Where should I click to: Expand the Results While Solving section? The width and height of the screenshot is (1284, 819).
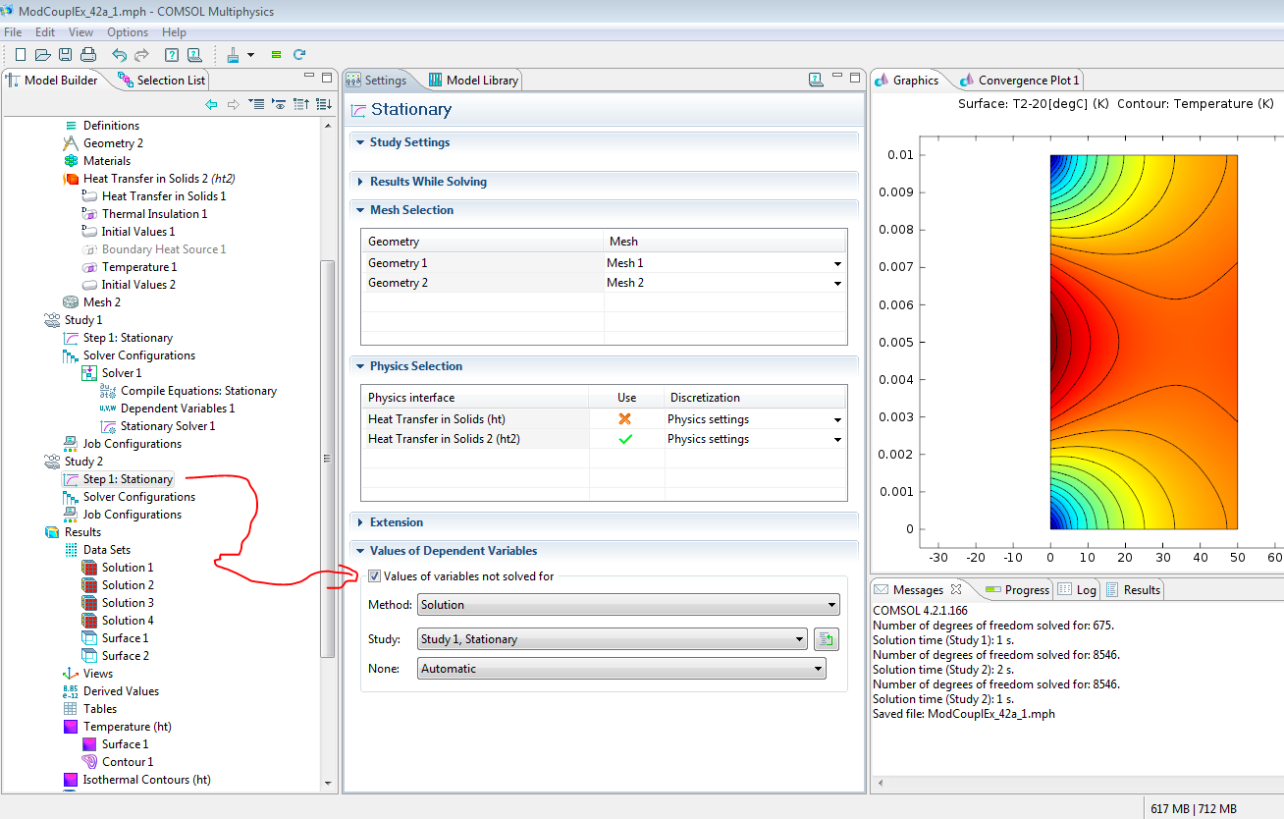click(427, 182)
